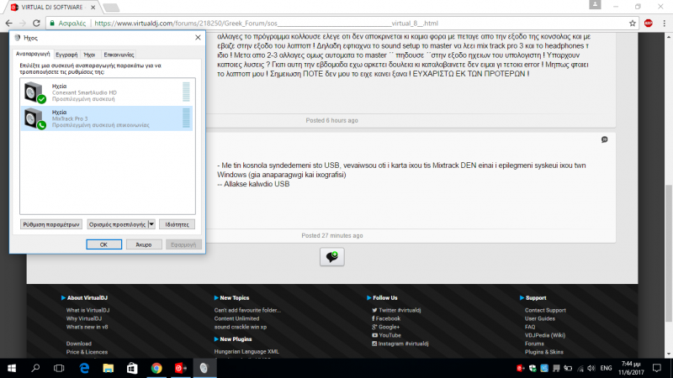Open File Explorer from the taskbar

click(x=109, y=368)
